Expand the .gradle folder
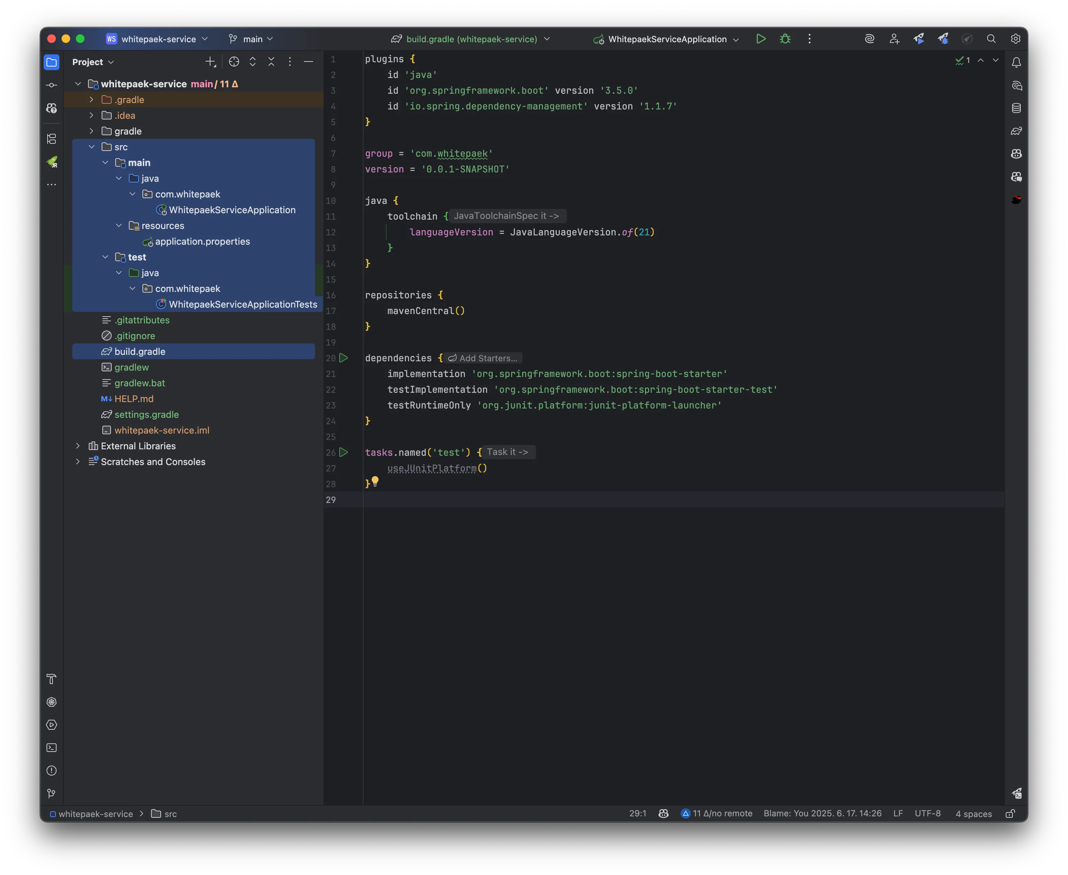 tap(91, 100)
